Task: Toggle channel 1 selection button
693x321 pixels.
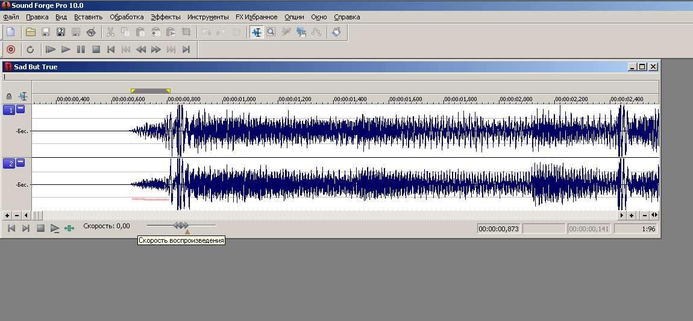Action: coord(8,110)
